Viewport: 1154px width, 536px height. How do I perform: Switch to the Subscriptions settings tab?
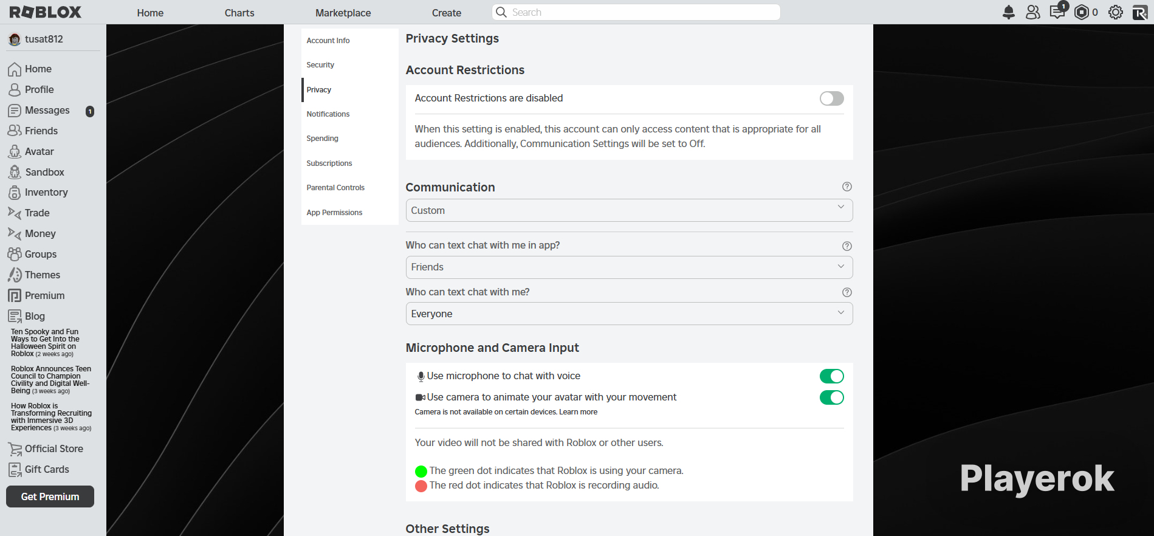(x=350, y=163)
